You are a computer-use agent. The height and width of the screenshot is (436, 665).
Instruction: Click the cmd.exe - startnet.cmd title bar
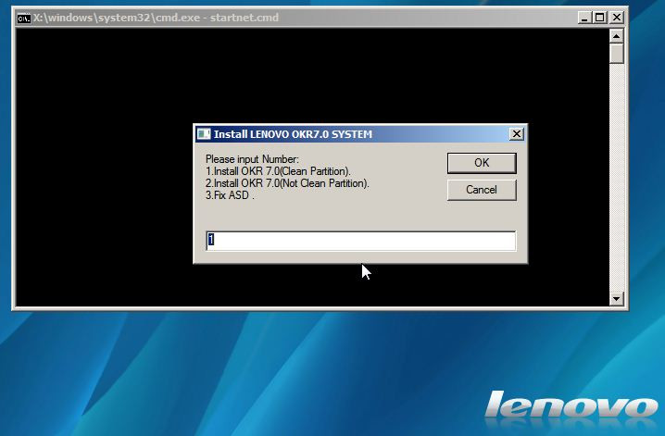(x=297, y=18)
